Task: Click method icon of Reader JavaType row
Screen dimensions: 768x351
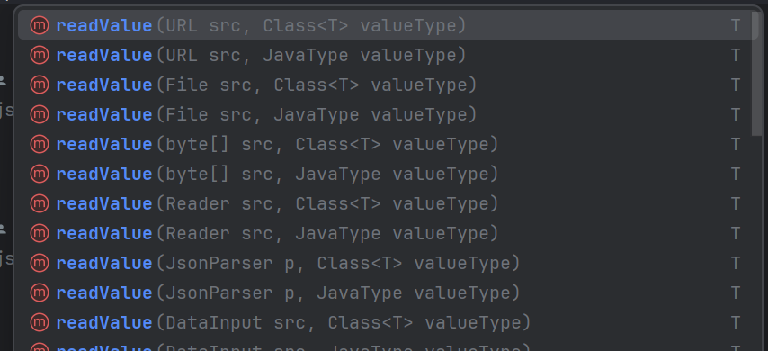Action: point(40,233)
